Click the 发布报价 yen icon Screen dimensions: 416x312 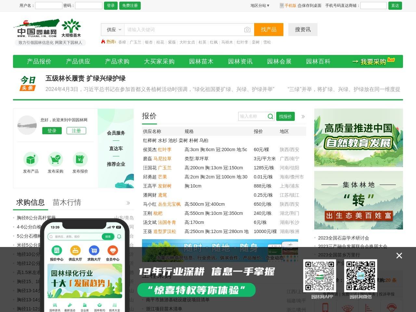tap(80, 159)
